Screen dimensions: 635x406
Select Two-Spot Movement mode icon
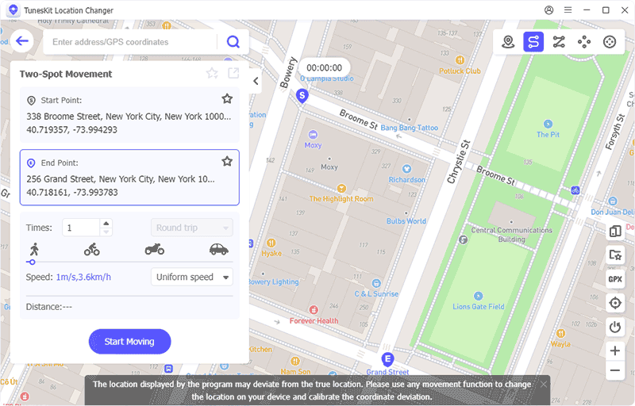click(x=533, y=42)
